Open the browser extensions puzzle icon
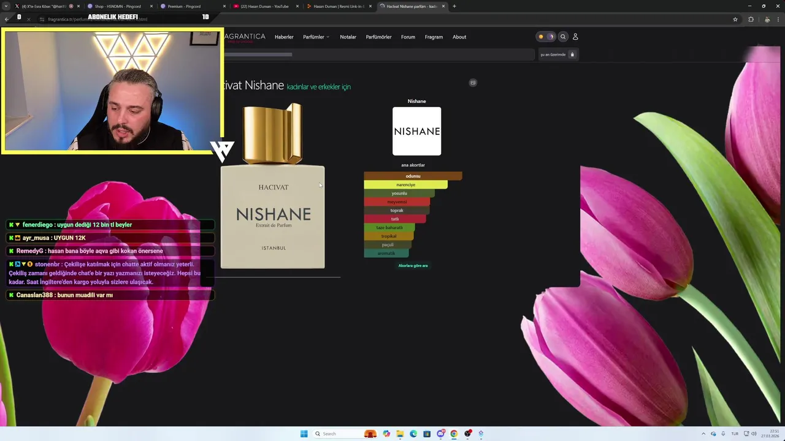 (x=751, y=19)
